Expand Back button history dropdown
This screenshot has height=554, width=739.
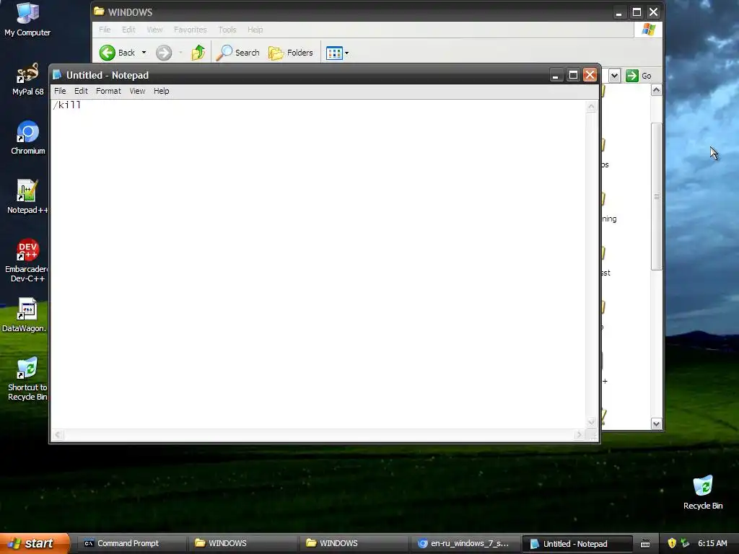point(144,53)
